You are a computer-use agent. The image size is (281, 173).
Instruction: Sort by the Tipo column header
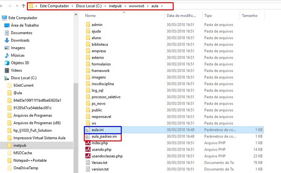pos(208,15)
